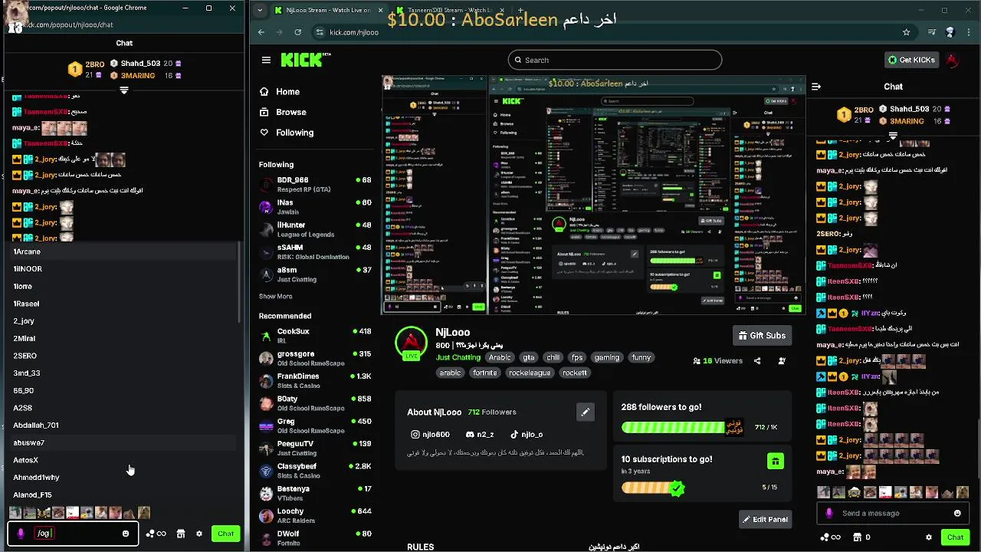Select the gta tag
This screenshot has height=552, width=981.
click(x=529, y=357)
